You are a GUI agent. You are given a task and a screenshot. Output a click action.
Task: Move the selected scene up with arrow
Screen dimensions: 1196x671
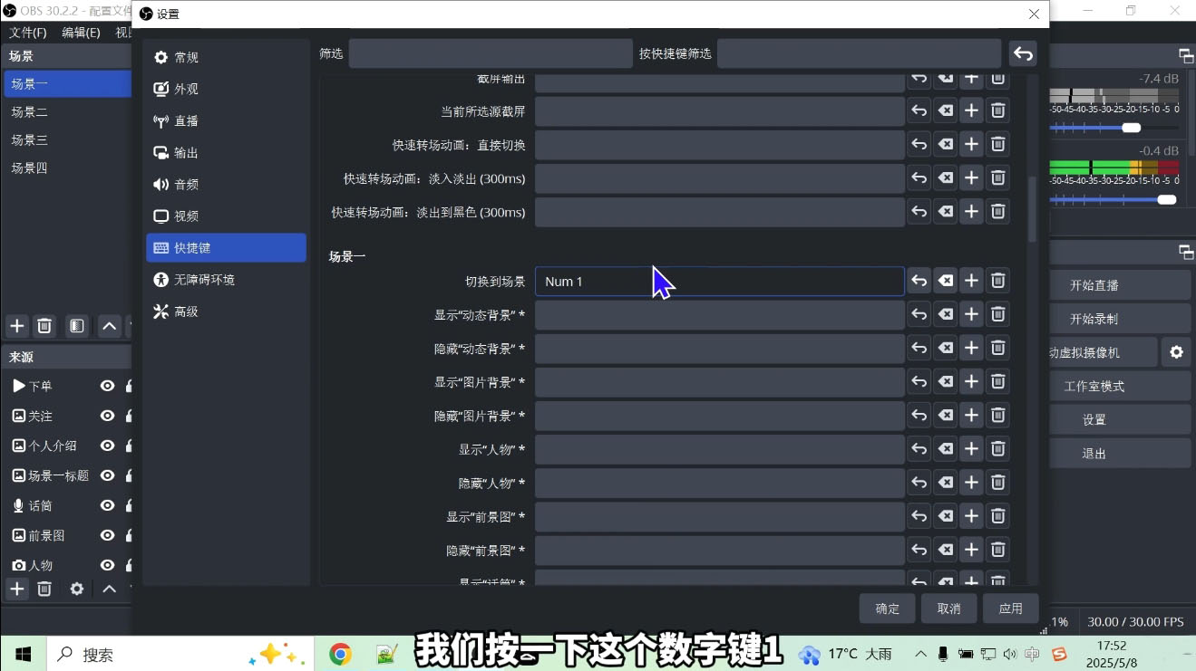click(x=110, y=326)
